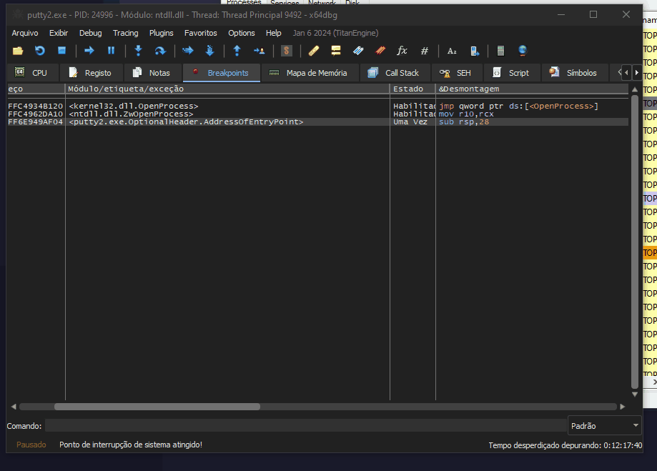Click the fx functions toolbar icon
Screen dimensions: 657x471
[x=402, y=51]
